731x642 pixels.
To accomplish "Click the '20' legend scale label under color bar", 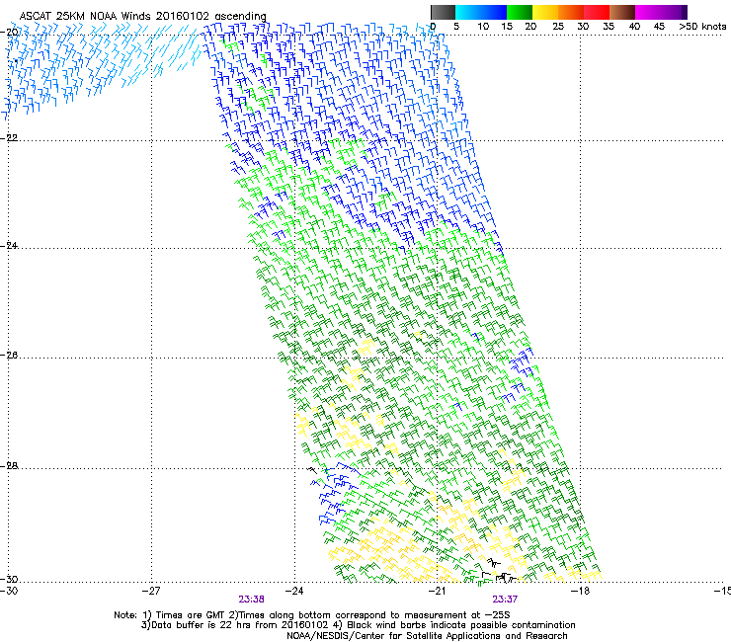I will coord(530,27).
